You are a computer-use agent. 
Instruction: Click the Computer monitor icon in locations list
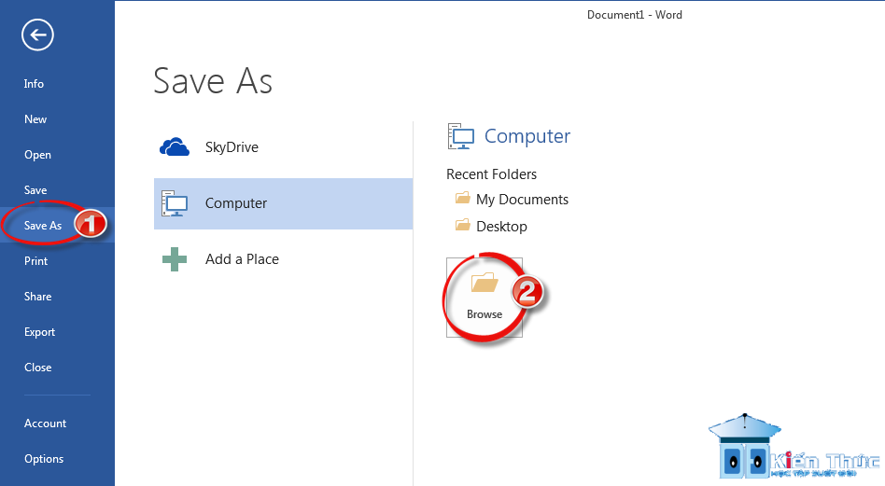pyautogui.click(x=175, y=203)
